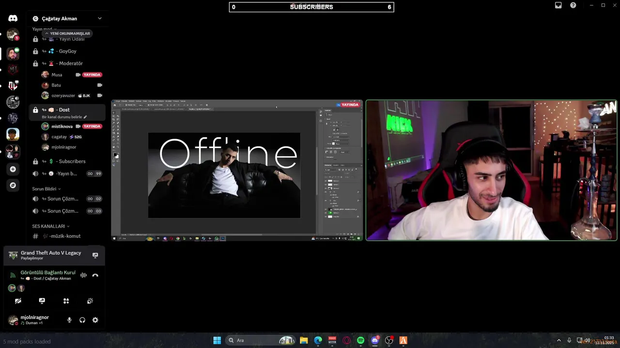Open the Add a Server plus icon
The height and width of the screenshot is (348, 620).
(x=13, y=169)
